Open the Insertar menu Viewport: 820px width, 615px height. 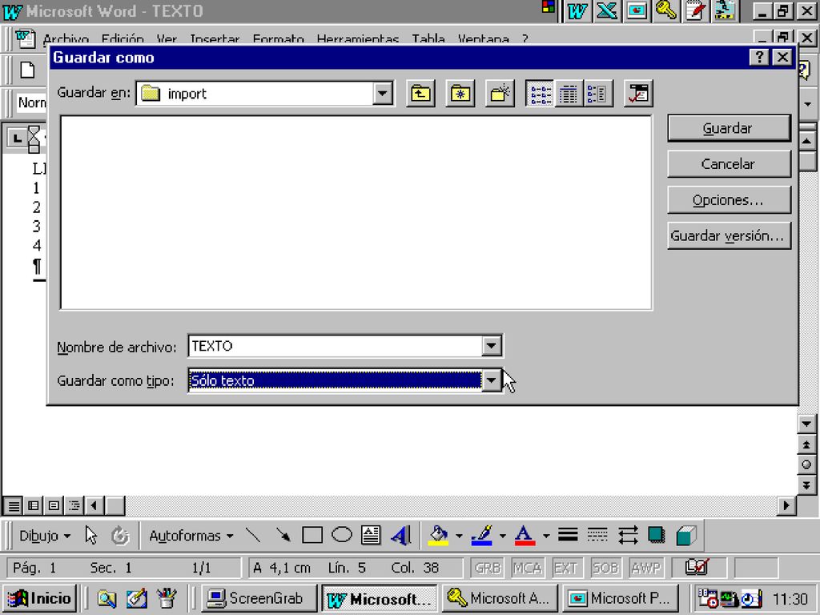[215, 39]
